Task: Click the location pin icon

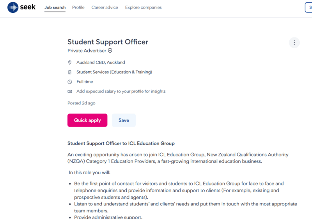Action: pos(70,63)
